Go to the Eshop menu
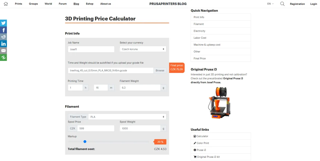The image size is (320, 161). (89, 4)
